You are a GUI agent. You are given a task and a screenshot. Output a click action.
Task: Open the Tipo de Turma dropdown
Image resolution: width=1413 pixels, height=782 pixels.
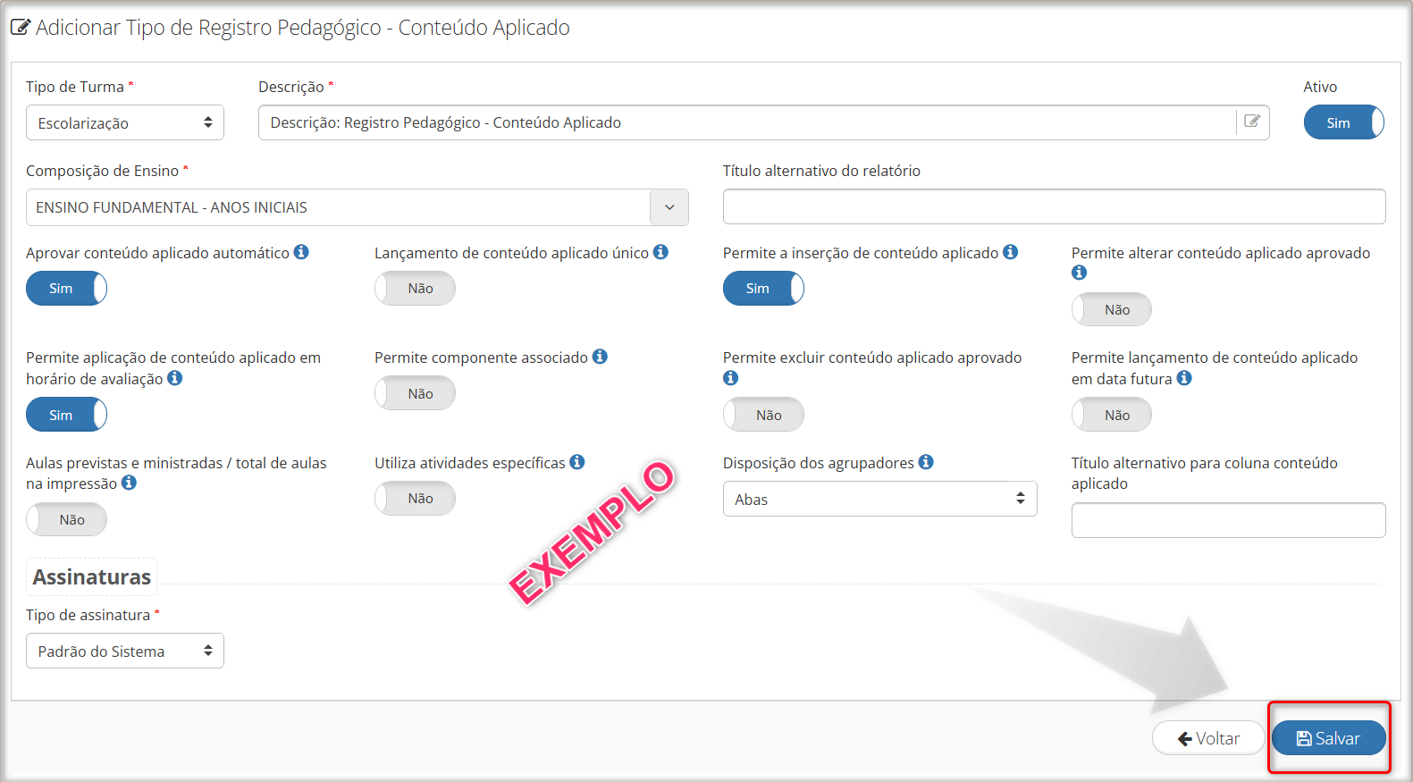[x=124, y=122]
